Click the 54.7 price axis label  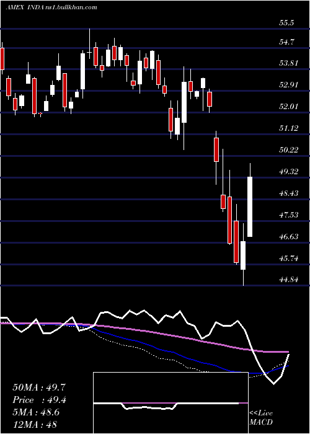pos(287,42)
